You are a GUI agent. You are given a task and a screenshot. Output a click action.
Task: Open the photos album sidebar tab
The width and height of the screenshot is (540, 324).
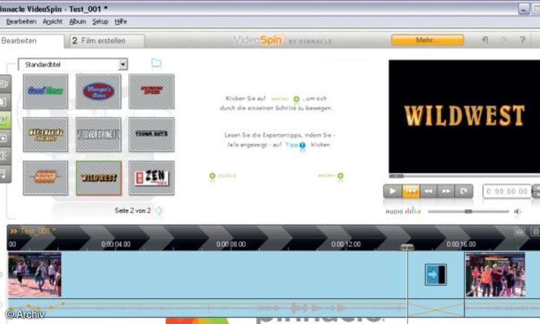[5, 138]
